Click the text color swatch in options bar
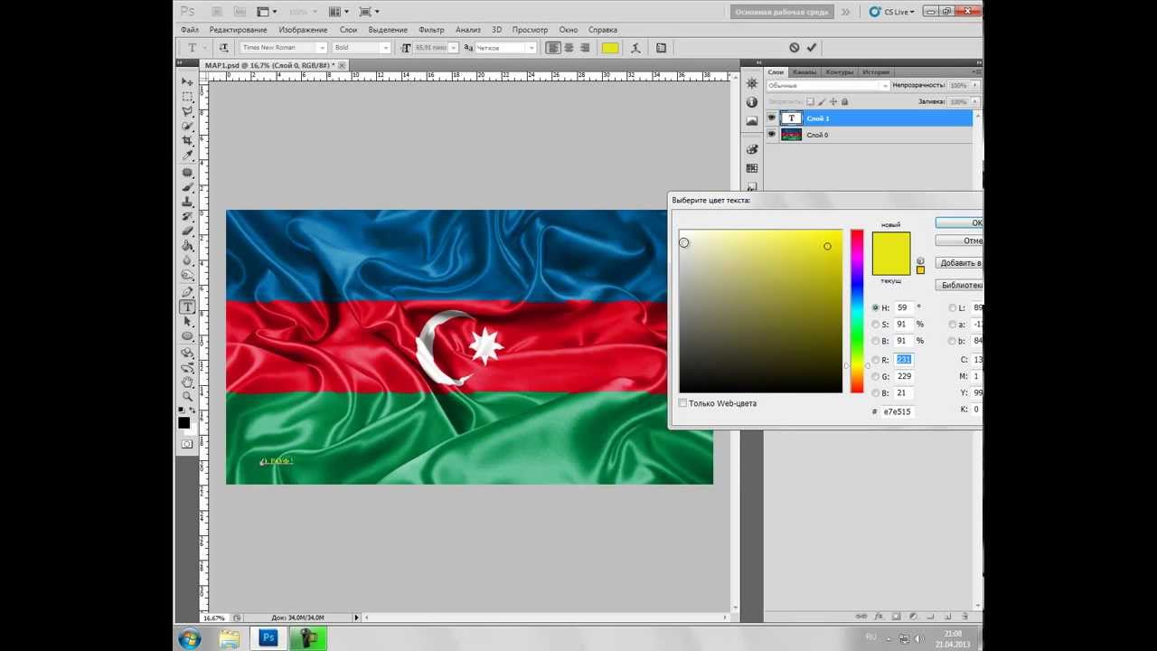The width and height of the screenshot is (1157, 651). [x=610, y=48]
